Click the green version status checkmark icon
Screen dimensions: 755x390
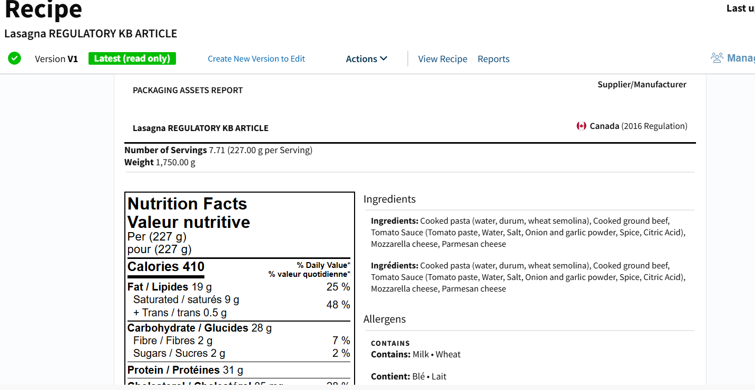click(14, 58)
